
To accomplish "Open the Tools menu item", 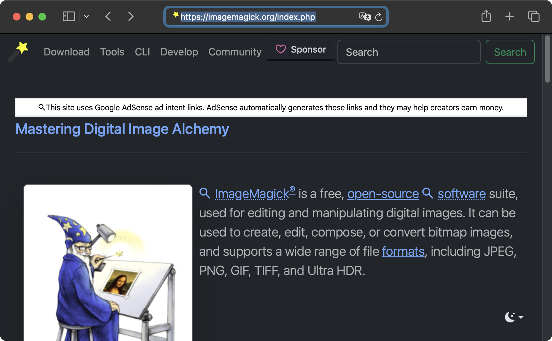I will click(x=112, y=52).
